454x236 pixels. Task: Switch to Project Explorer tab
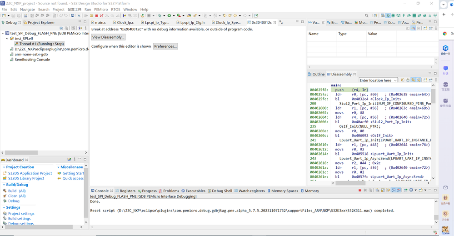[x=39, y=22]
